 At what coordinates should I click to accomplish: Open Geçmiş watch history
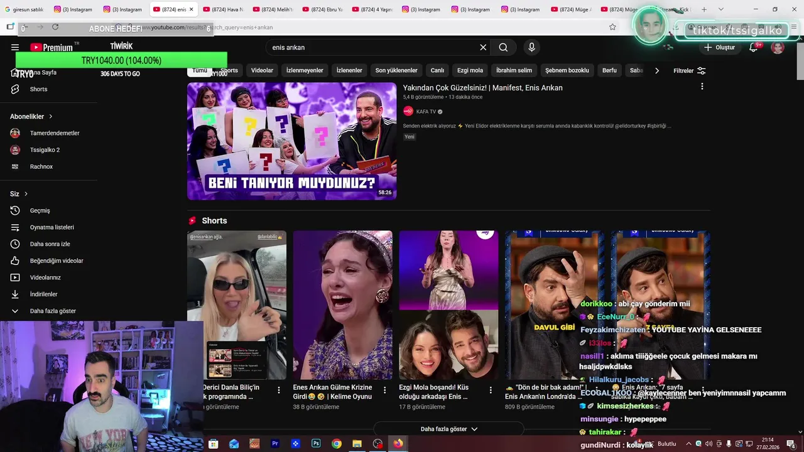pos(40,210)
